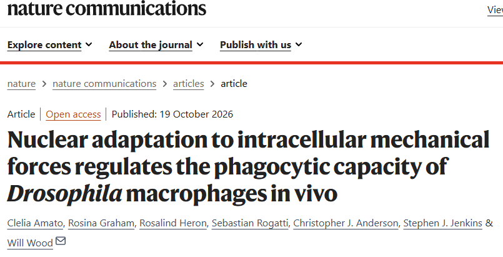Click the envelope icon beside Will Wood
503x257 pixels.
click(61, 241)
